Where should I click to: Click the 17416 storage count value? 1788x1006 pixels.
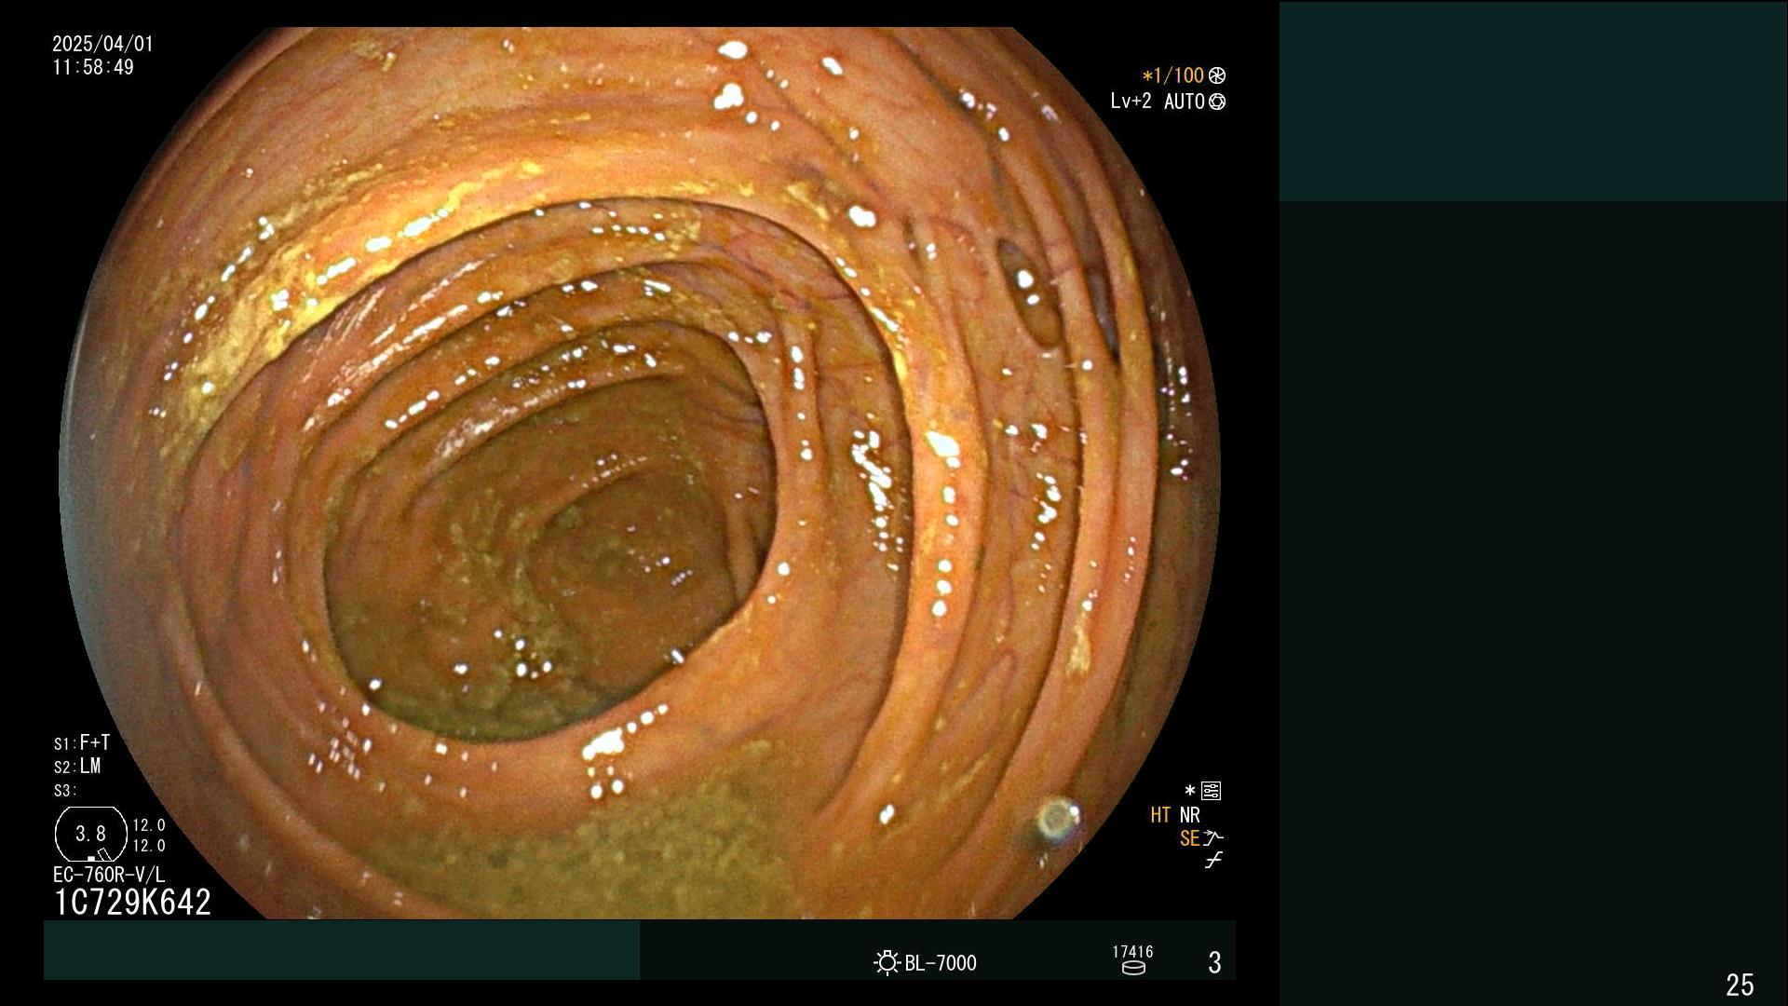click(1132, 951)
